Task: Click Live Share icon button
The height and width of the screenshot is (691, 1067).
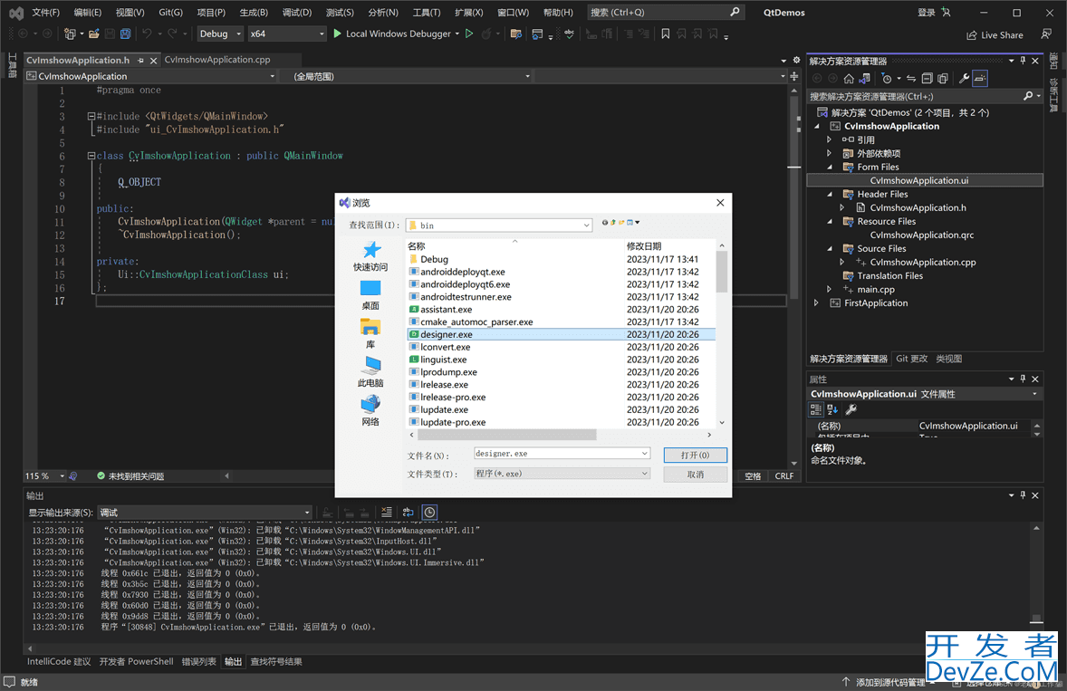Action: pyautogui.click(x=995, y=34)
